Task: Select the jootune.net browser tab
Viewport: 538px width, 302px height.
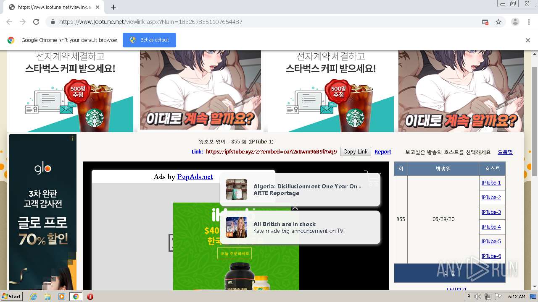Action: point(53,7)
